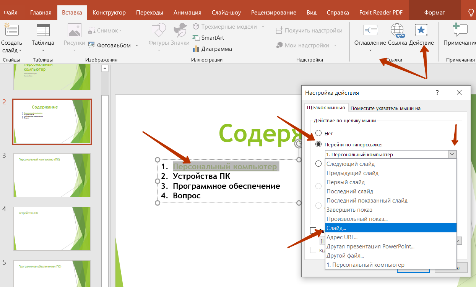476x287 pixels.
Task: Choose 'Завершить показ' option
Action: tap(391, 210)
